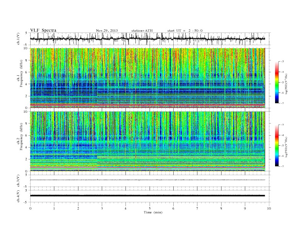The height and width of the screenshot is (234, 303).
Task: Click the "station=ATH" label
Action: click(x=142, y=31)
